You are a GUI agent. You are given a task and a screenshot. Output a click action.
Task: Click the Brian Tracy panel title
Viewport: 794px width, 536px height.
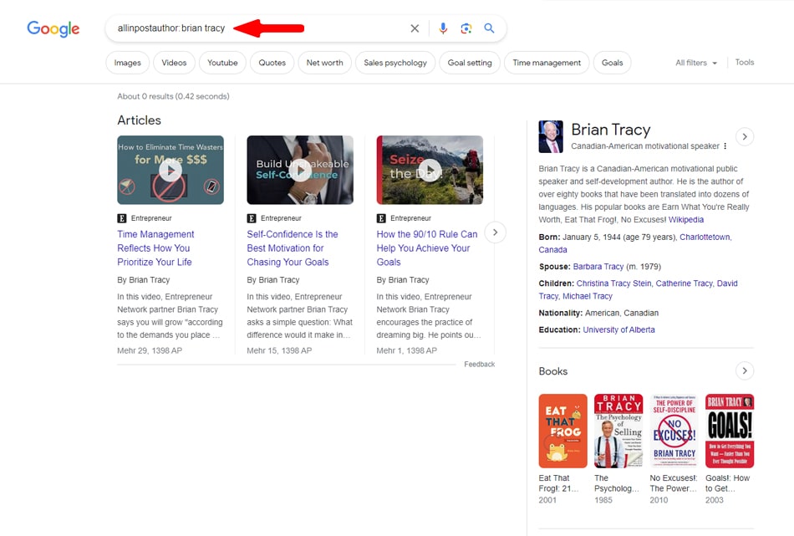[x=611, y=130]
